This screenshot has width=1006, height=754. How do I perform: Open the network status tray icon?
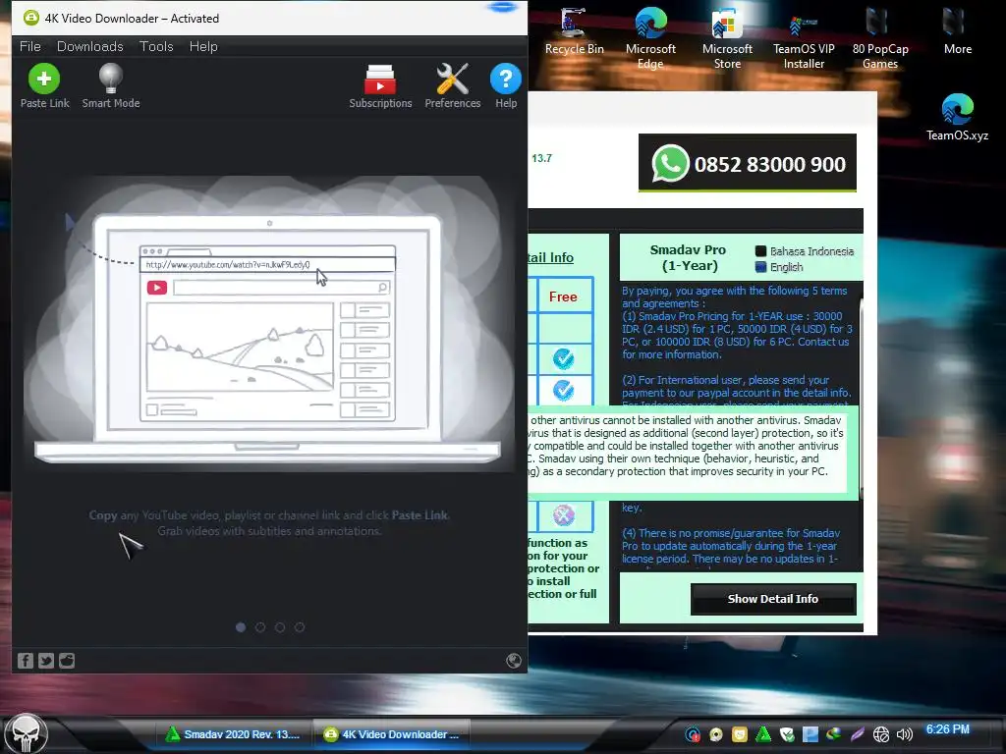pos(881,734)
